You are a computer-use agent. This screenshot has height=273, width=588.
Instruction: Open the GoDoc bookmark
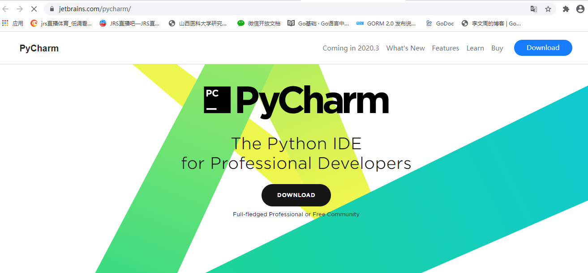pos(440,24)
